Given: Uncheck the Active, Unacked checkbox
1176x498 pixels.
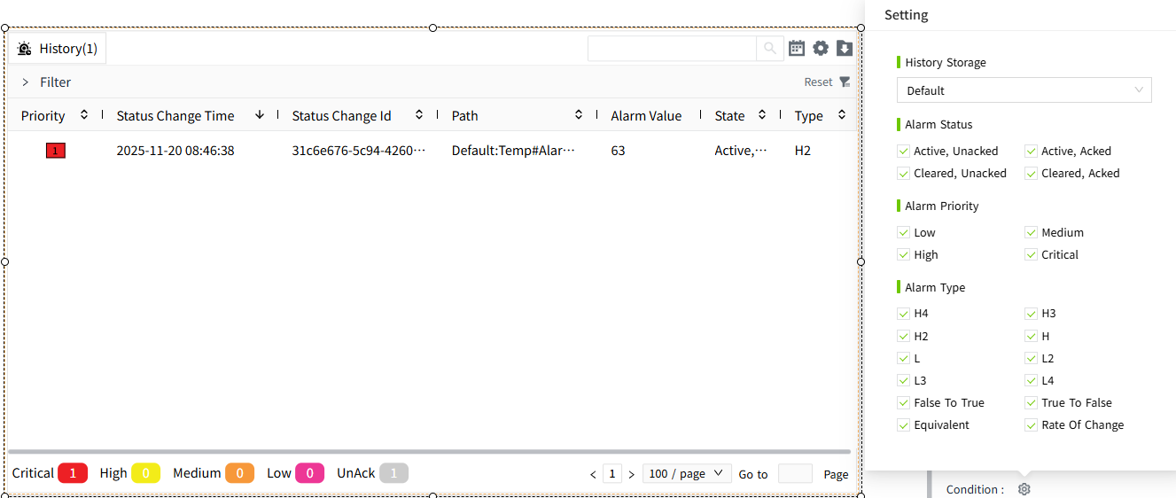Looking at the screenshot, I should point(904,152).
